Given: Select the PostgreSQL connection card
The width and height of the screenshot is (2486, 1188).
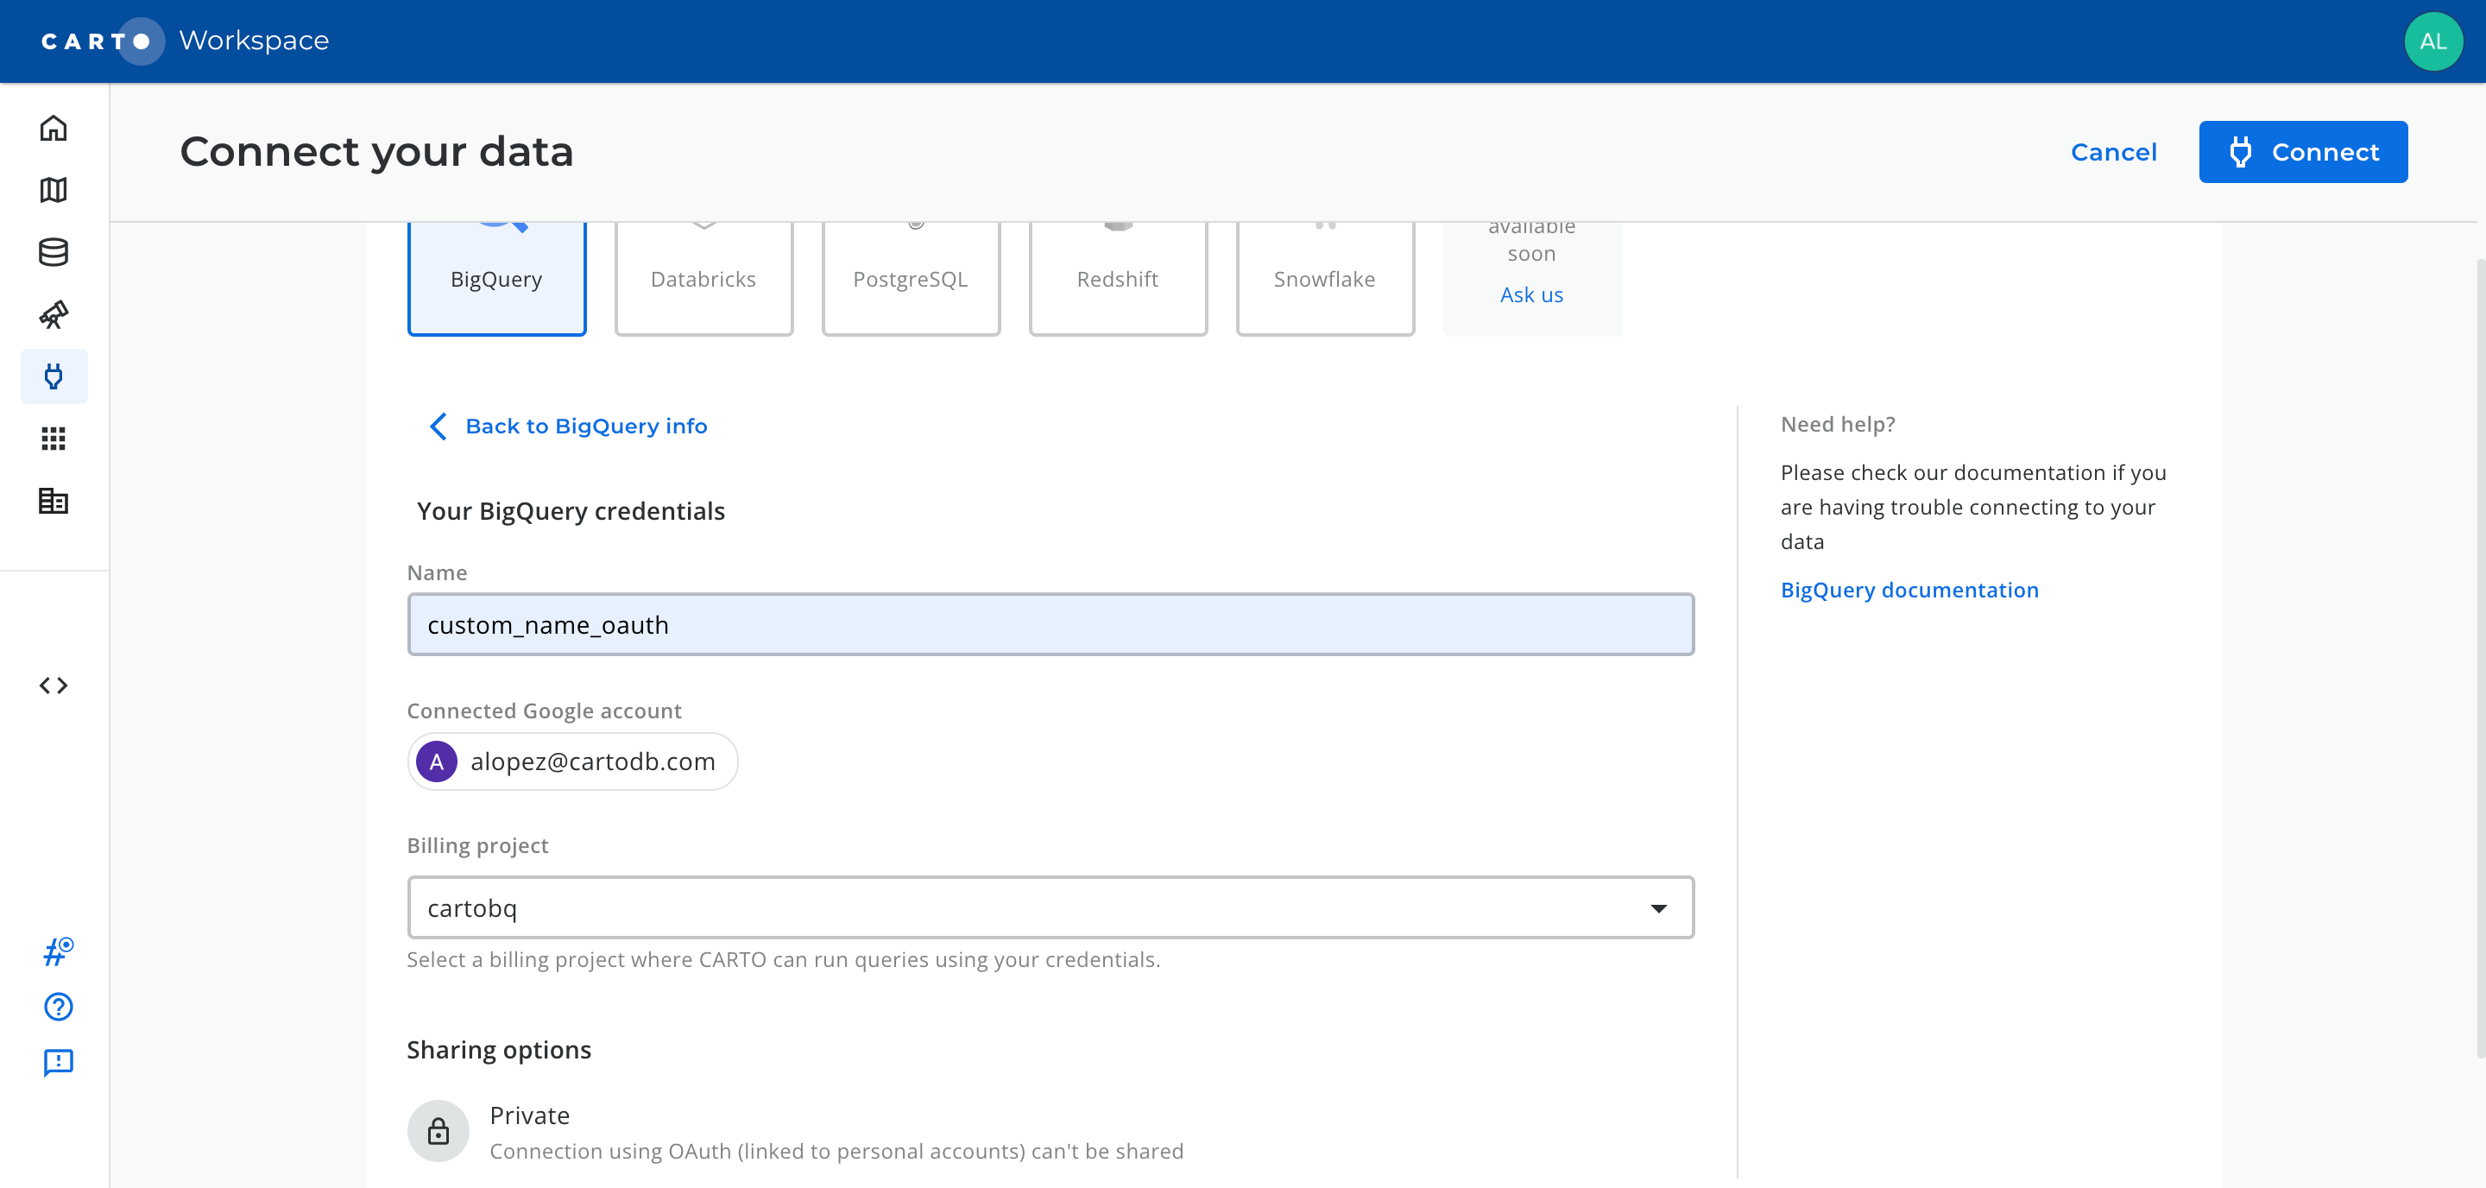Looking at the screenshot, I should tap(911, 279).
